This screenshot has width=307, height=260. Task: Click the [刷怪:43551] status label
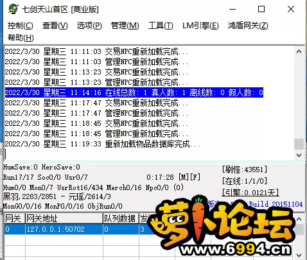245,169
